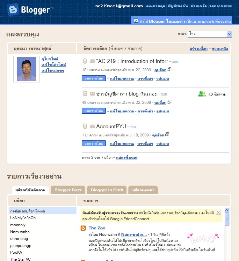Click ช่วยเหลือ link in manage blogs header
The image size is (239, 261).
(x=220, y=49)
